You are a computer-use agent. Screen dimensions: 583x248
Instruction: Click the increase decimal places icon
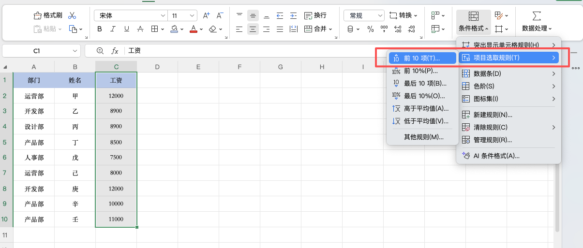[x=399, y=29]
